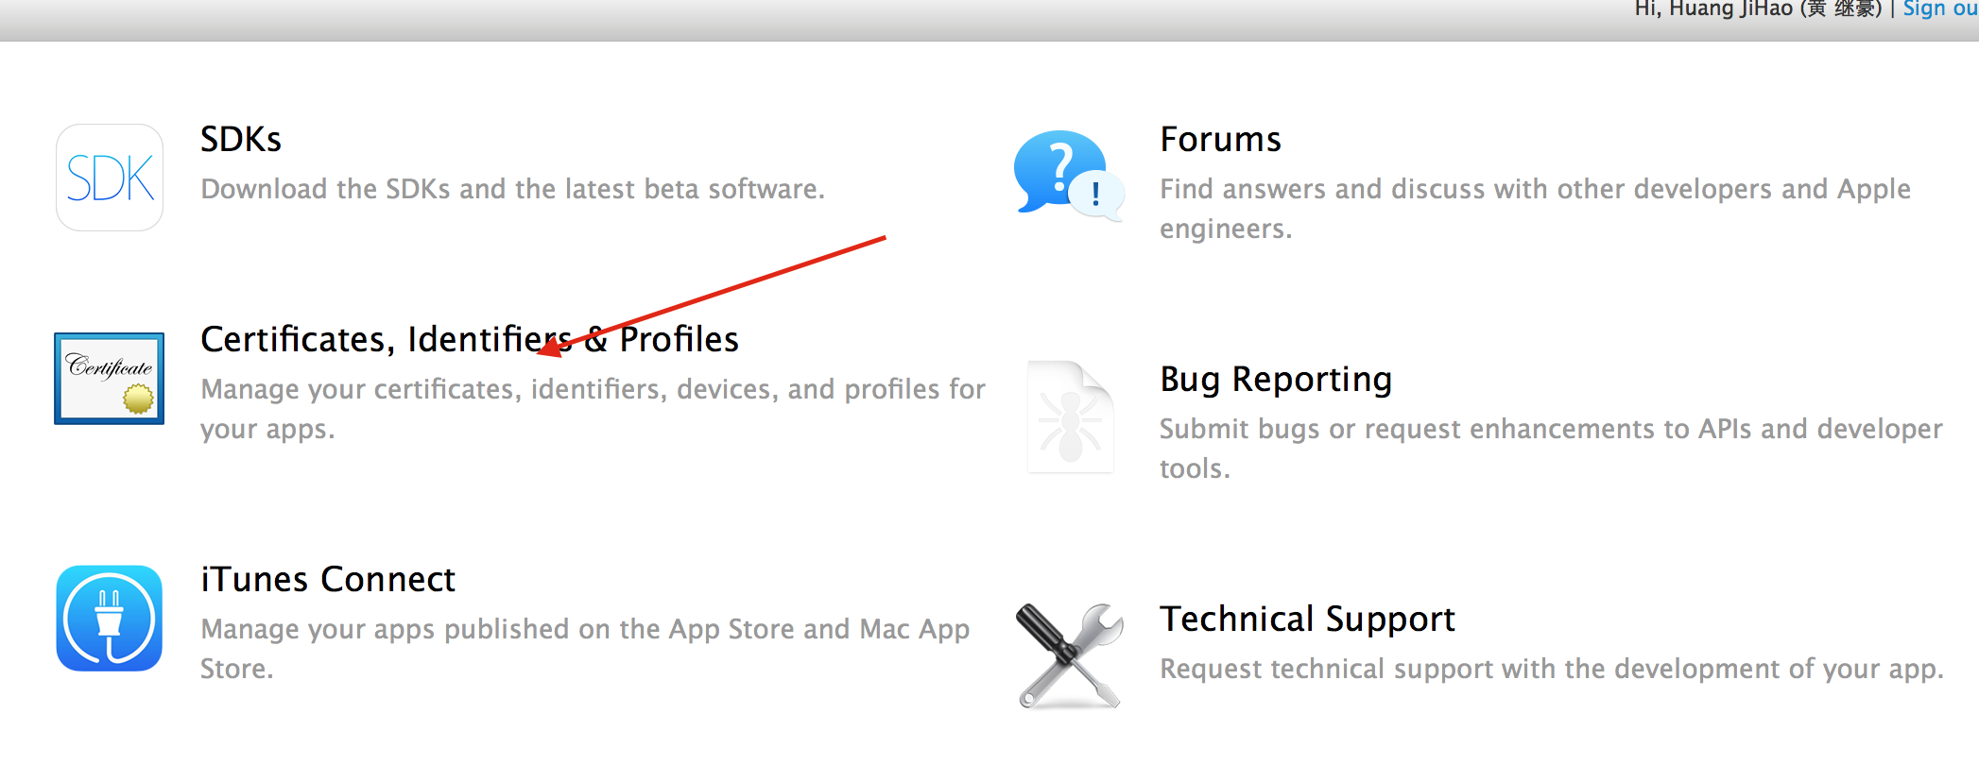Click the SDK icon
This screenshot has width=1979, height=765.
(110, 178)
